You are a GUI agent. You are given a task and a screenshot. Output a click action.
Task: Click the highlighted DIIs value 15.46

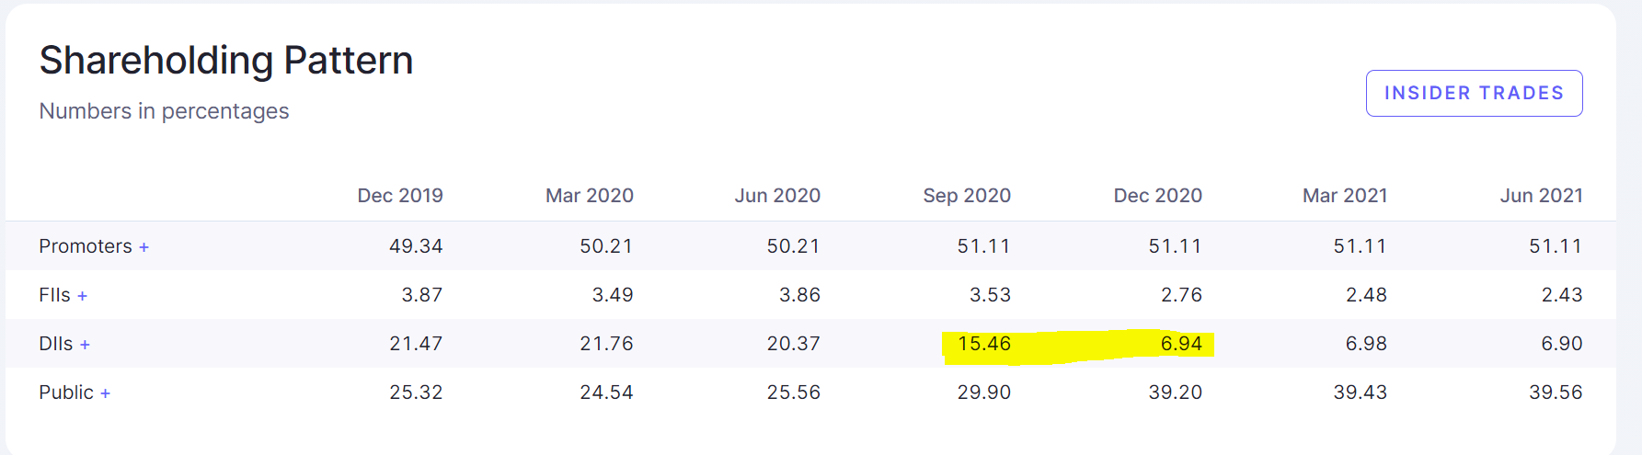tap(984, 344)
